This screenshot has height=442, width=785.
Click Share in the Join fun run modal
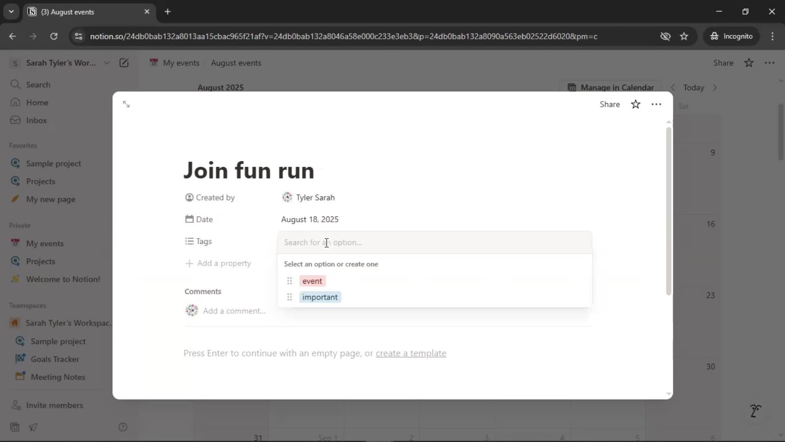tap(610, 104)
